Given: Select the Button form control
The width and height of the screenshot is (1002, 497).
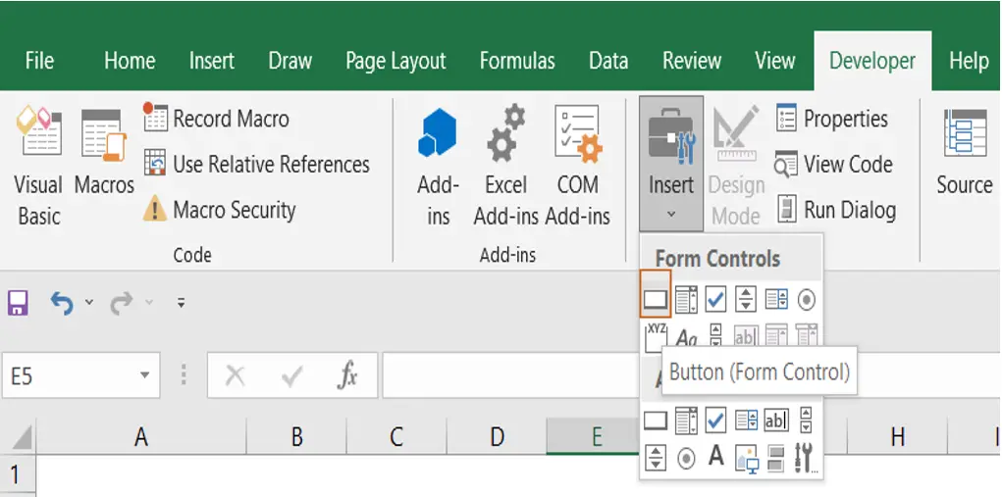Looking at the screenshot, I should tap(655, 299).
